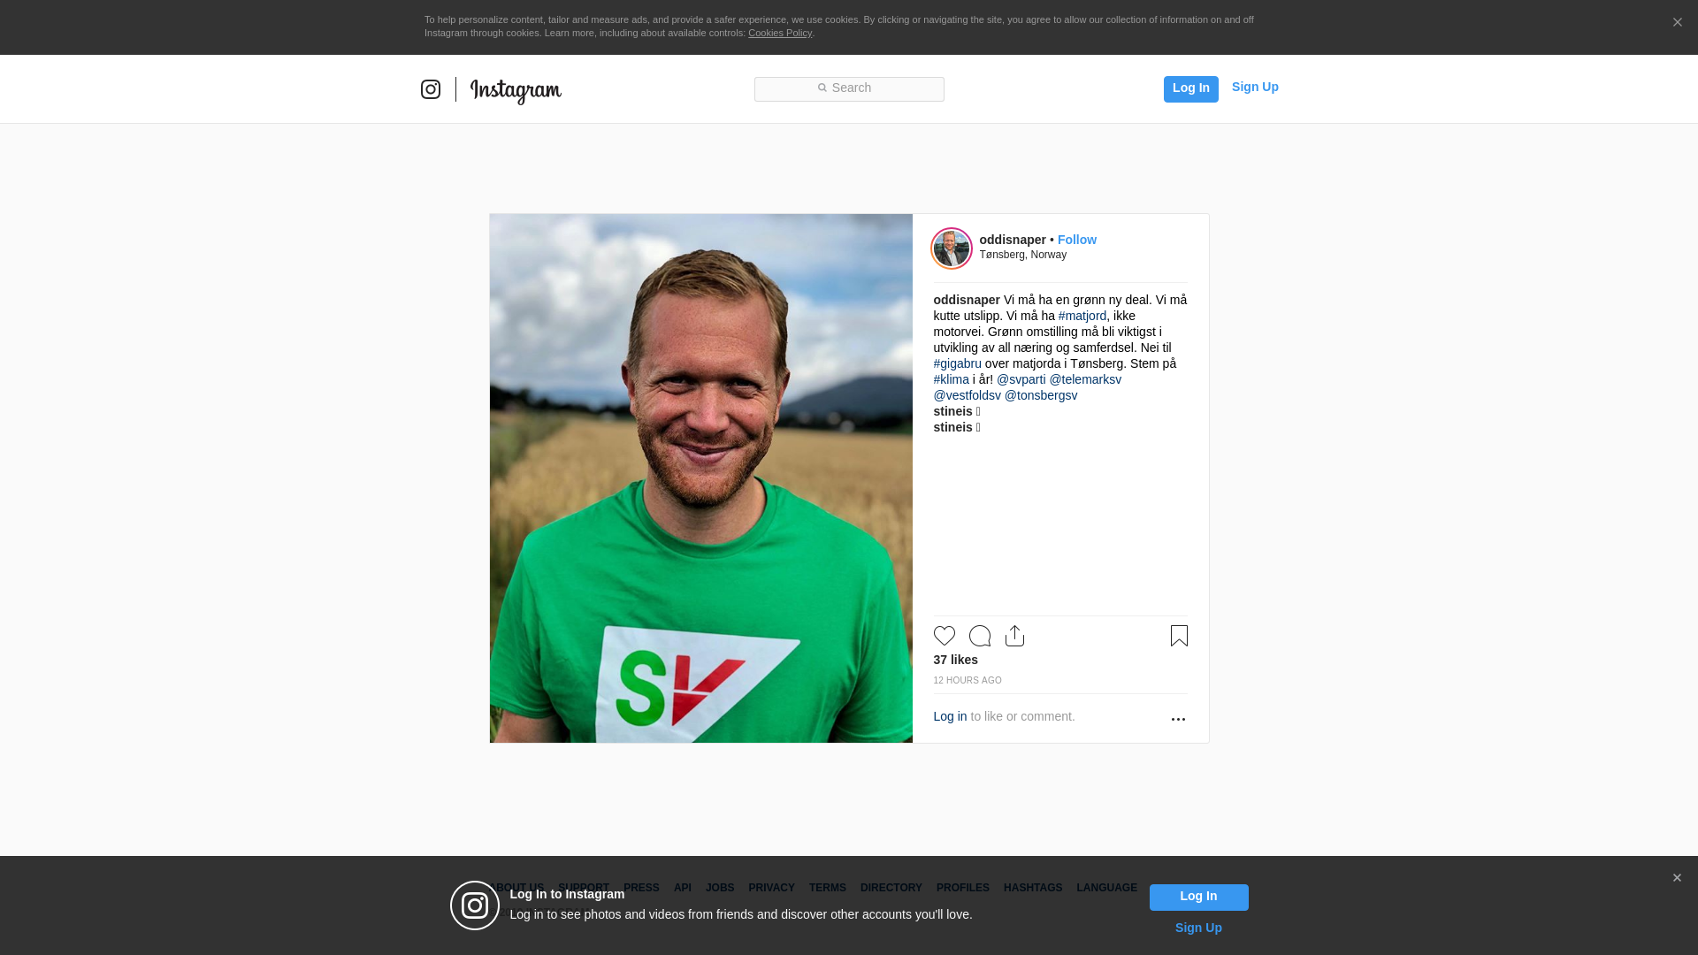This screenshot has height=955, width=1698.
Task: Open second stineis commenter name
Action: pyautogui.click(x=953, y=427)
